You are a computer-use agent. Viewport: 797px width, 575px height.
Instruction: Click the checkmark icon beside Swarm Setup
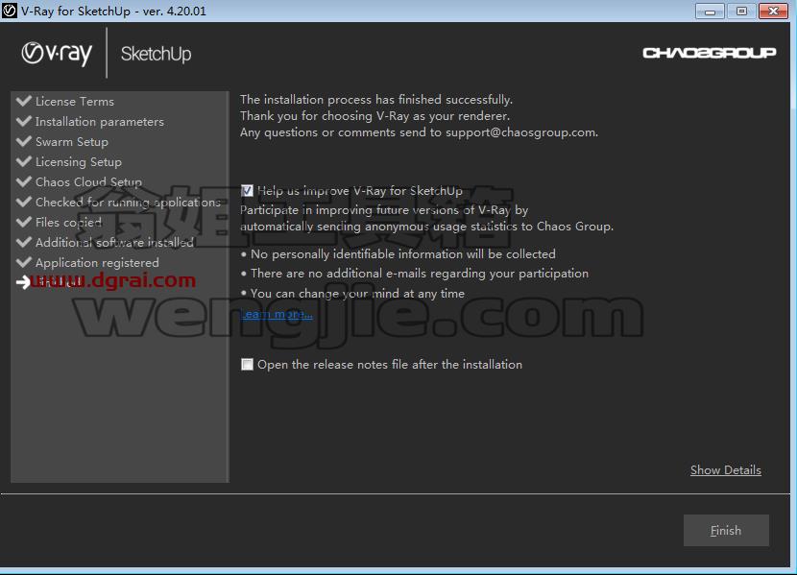24,141
